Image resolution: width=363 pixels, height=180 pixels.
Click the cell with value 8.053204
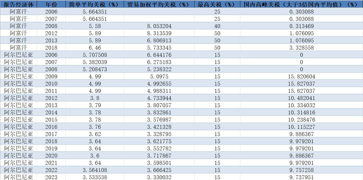click(x=159, y=26)
